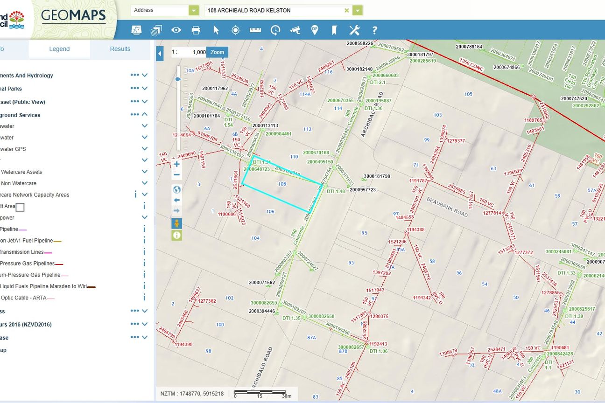Click the printer icon in toolbar
This screenshot has width=605, height=403.
[x=196, y=30]
